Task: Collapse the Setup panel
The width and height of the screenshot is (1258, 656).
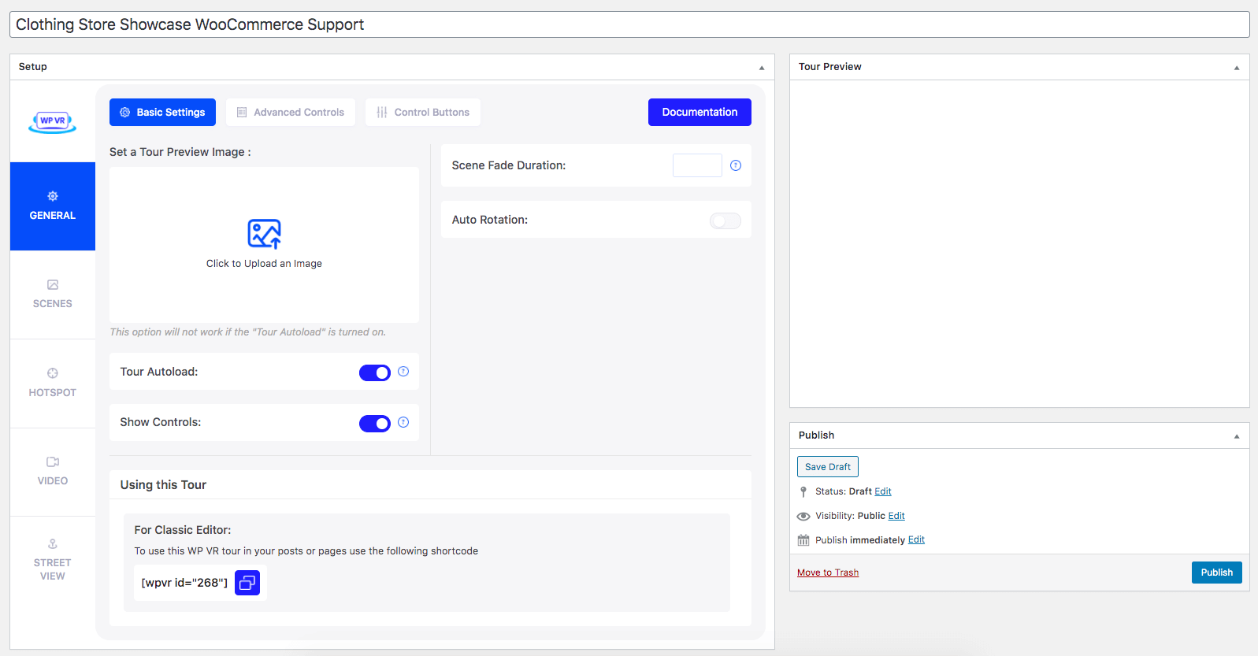Action: [762, 68]
